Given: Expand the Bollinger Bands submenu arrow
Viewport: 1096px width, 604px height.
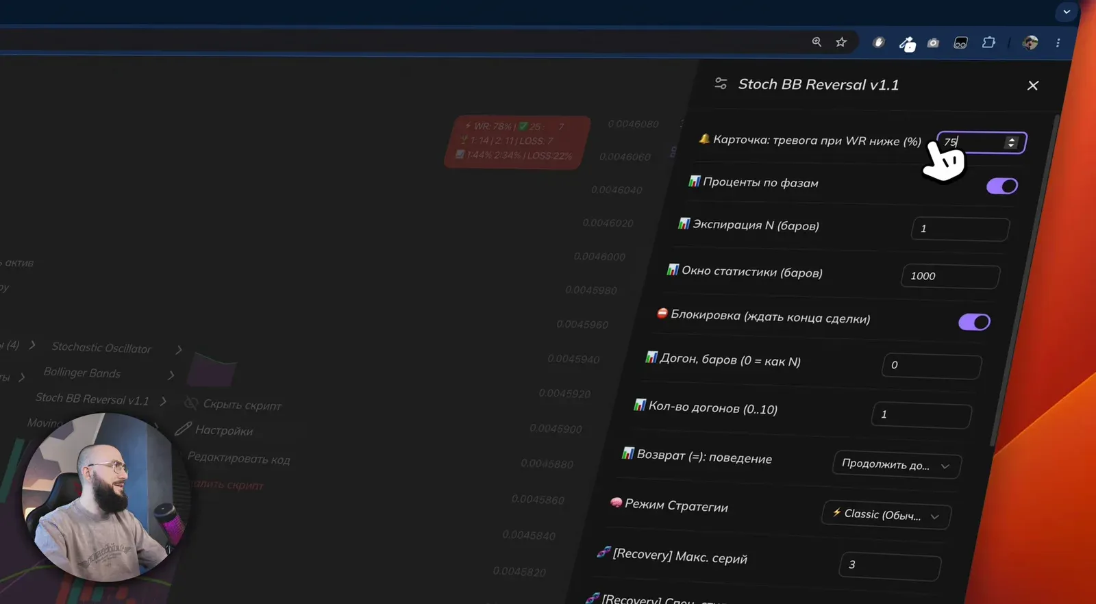Looking at the screenshot, I should click(x=171, y=375).
